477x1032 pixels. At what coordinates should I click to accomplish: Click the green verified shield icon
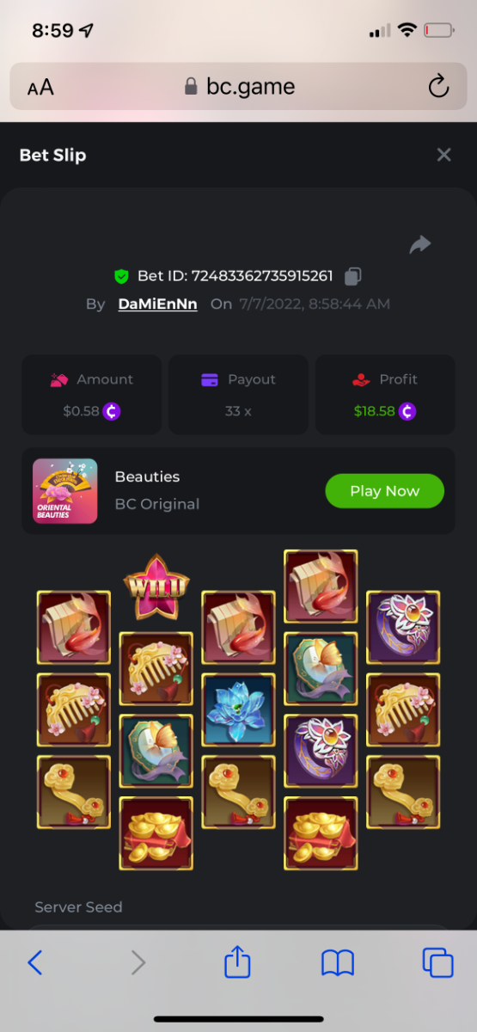point(121,276)
